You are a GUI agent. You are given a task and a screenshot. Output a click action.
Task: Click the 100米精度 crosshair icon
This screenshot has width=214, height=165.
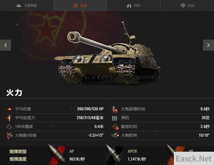(x=9, y=127)
